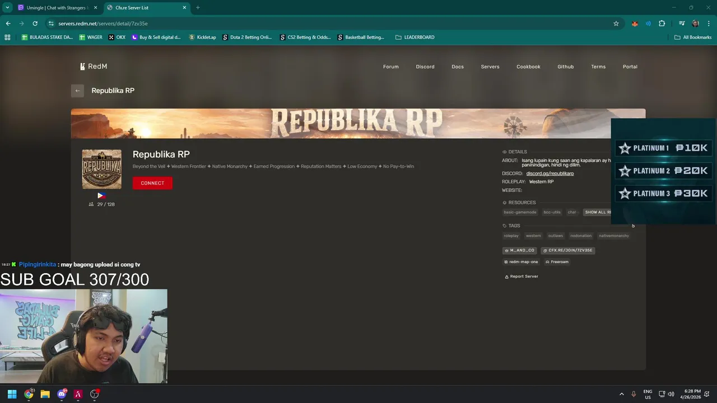Open the Chrome profile avatar
This screenshot has height=403, width=717.
point(695,24)
